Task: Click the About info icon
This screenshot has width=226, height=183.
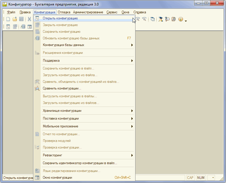Action: coord(181,19)
